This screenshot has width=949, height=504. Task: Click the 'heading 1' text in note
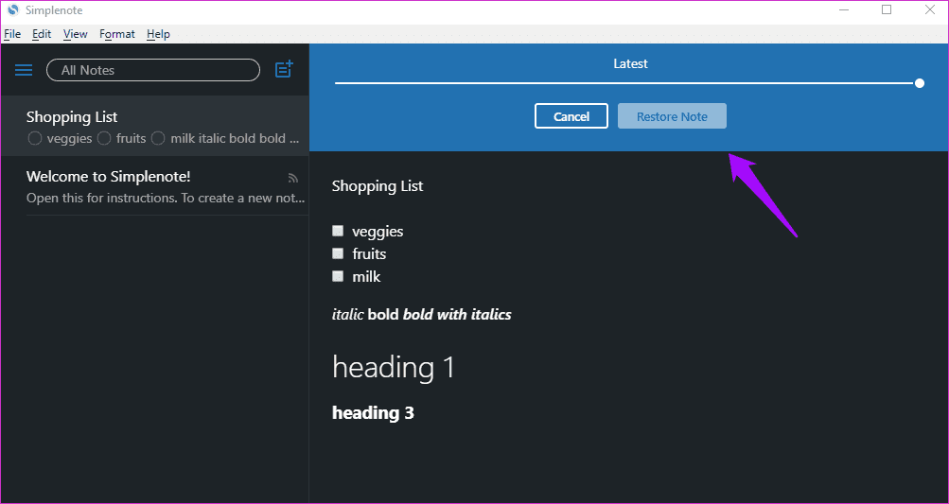tap(394, 367)
